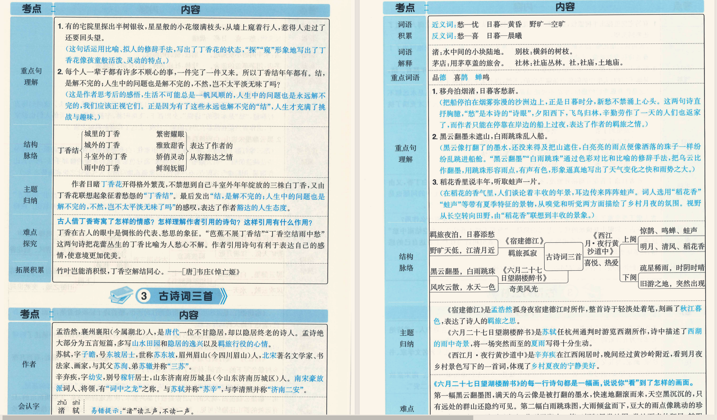Click the line 移舟泊烟渚，日暮客愁新
The height and width of the screenshot is (420, 717).
tap(480, 91)
